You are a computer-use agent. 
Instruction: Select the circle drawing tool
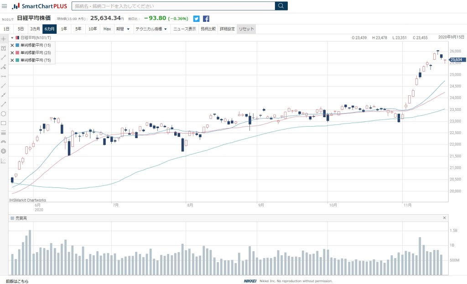[x=4, y=114]
